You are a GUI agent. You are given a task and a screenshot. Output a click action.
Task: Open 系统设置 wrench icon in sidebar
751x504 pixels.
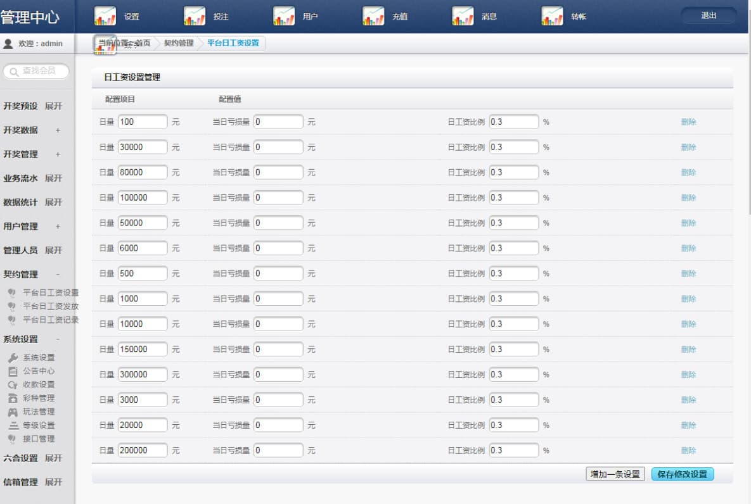[13, 358]
